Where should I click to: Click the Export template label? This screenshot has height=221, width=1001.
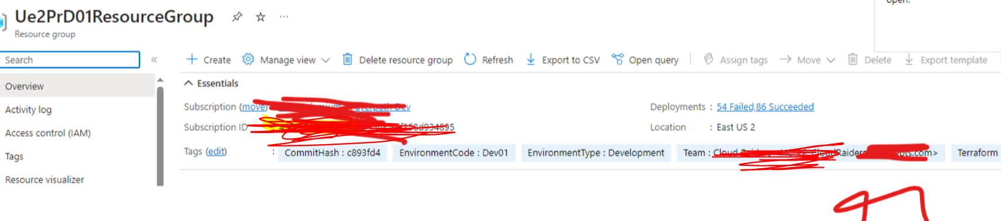(954, 60)
